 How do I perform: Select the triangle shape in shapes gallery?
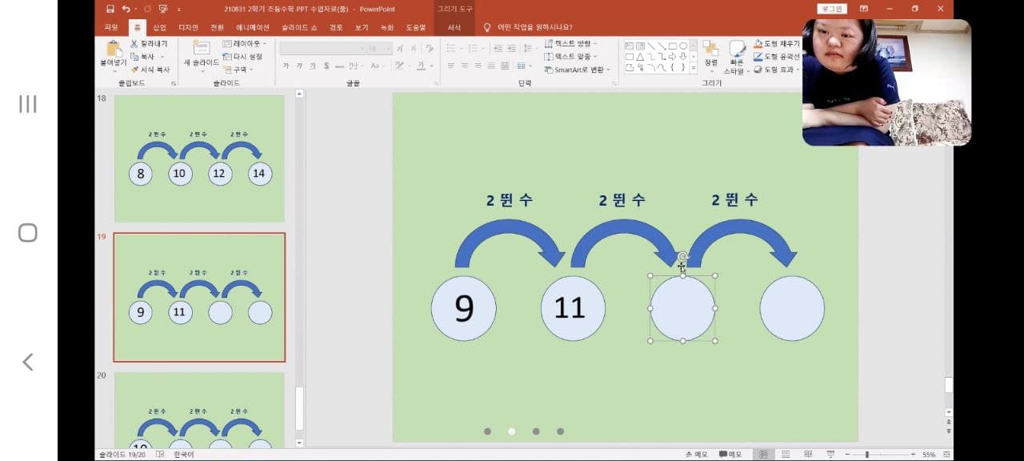[x=640, y=57]
